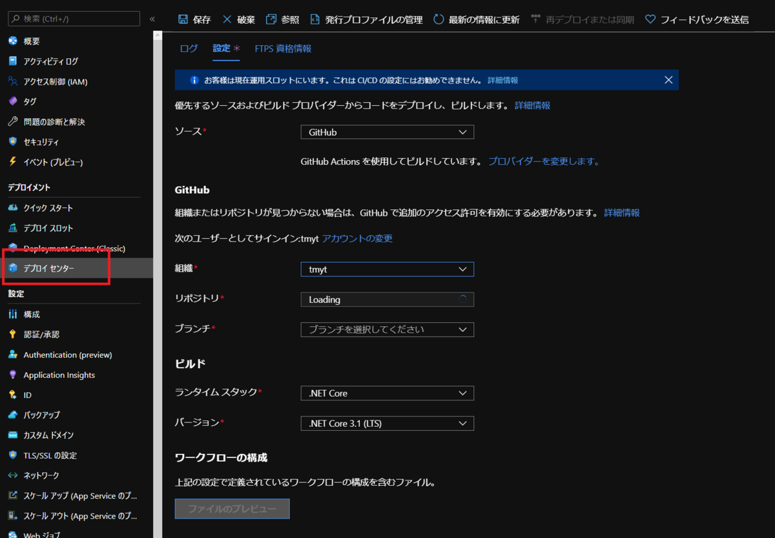Image resolution: width=775 pixels, height=538 pixels.
Task: Collapse the sidebar with double chevron
Action: click(x=152, y=19)
